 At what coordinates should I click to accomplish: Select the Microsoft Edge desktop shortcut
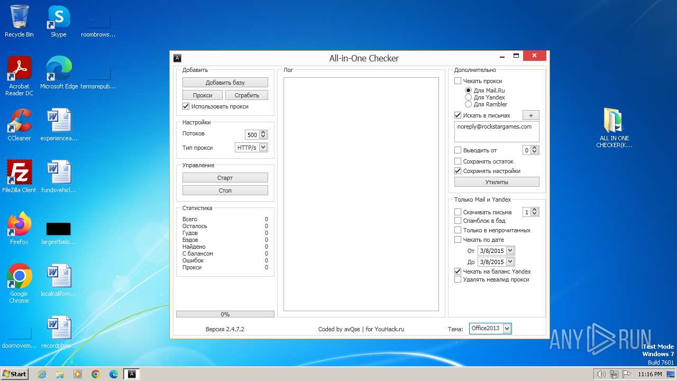point(59,73)
